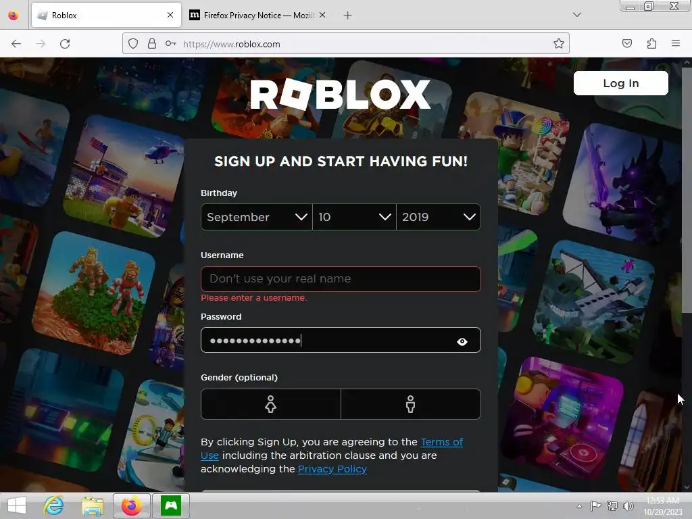Reload the current Roblox page
The image size is (692, 519).
(x=65, y=44)
